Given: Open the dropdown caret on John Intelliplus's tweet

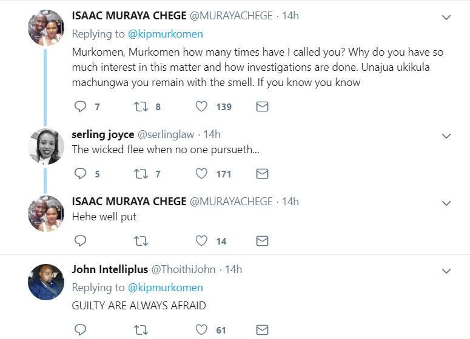Looking at the screenshot, I should coord(446,271).
